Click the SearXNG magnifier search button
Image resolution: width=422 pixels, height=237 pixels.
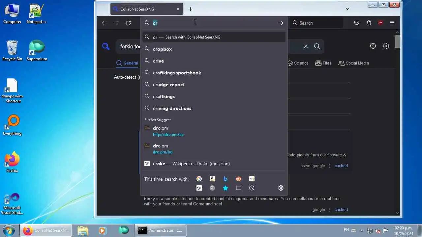[x=317, y=46]
